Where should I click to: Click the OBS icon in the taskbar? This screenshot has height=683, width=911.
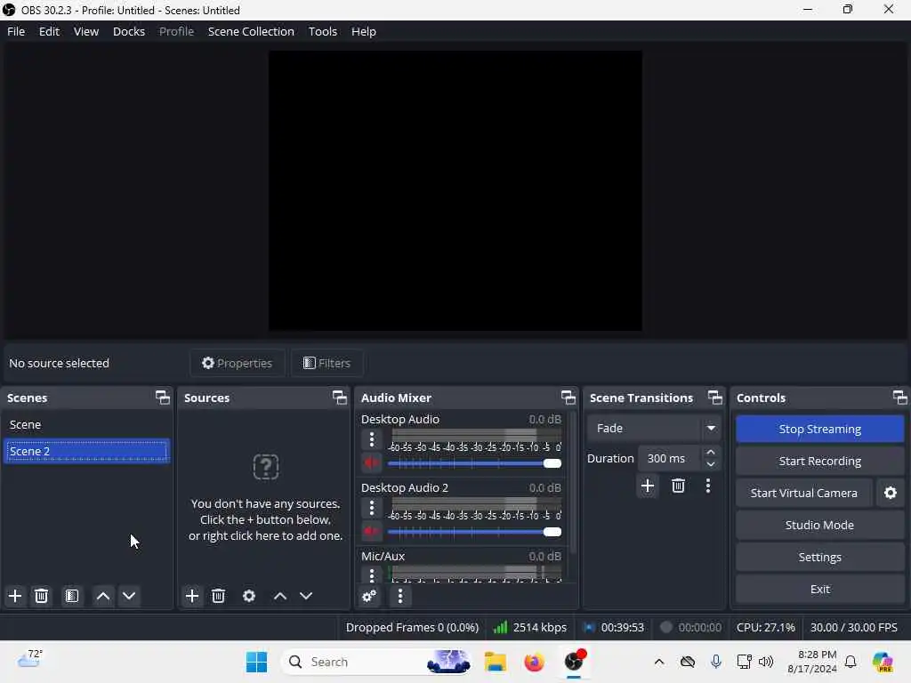tap(574, 662)
